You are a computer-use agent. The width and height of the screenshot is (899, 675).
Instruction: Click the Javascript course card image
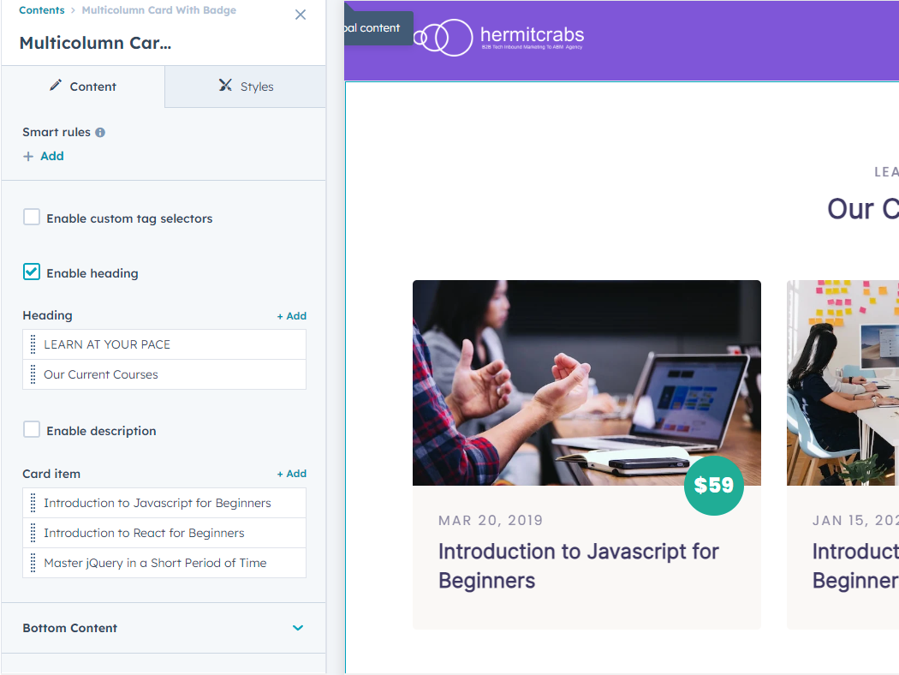click(586, 382)
